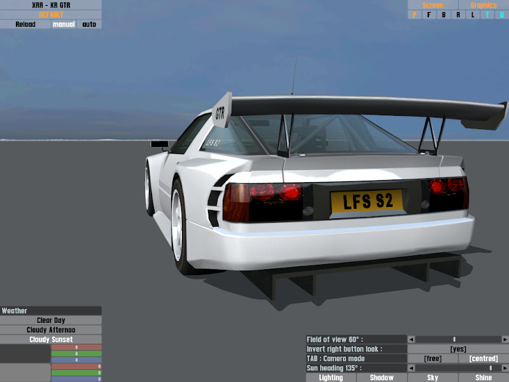Adjust the Field of view slider
Image resolution: width=509 pixels, height=382 pixels.
458,339
